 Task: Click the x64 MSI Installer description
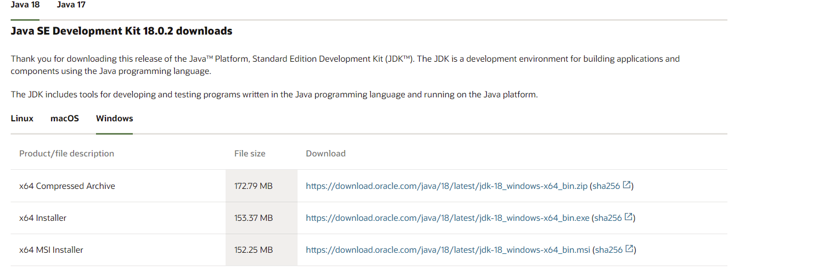51,250
